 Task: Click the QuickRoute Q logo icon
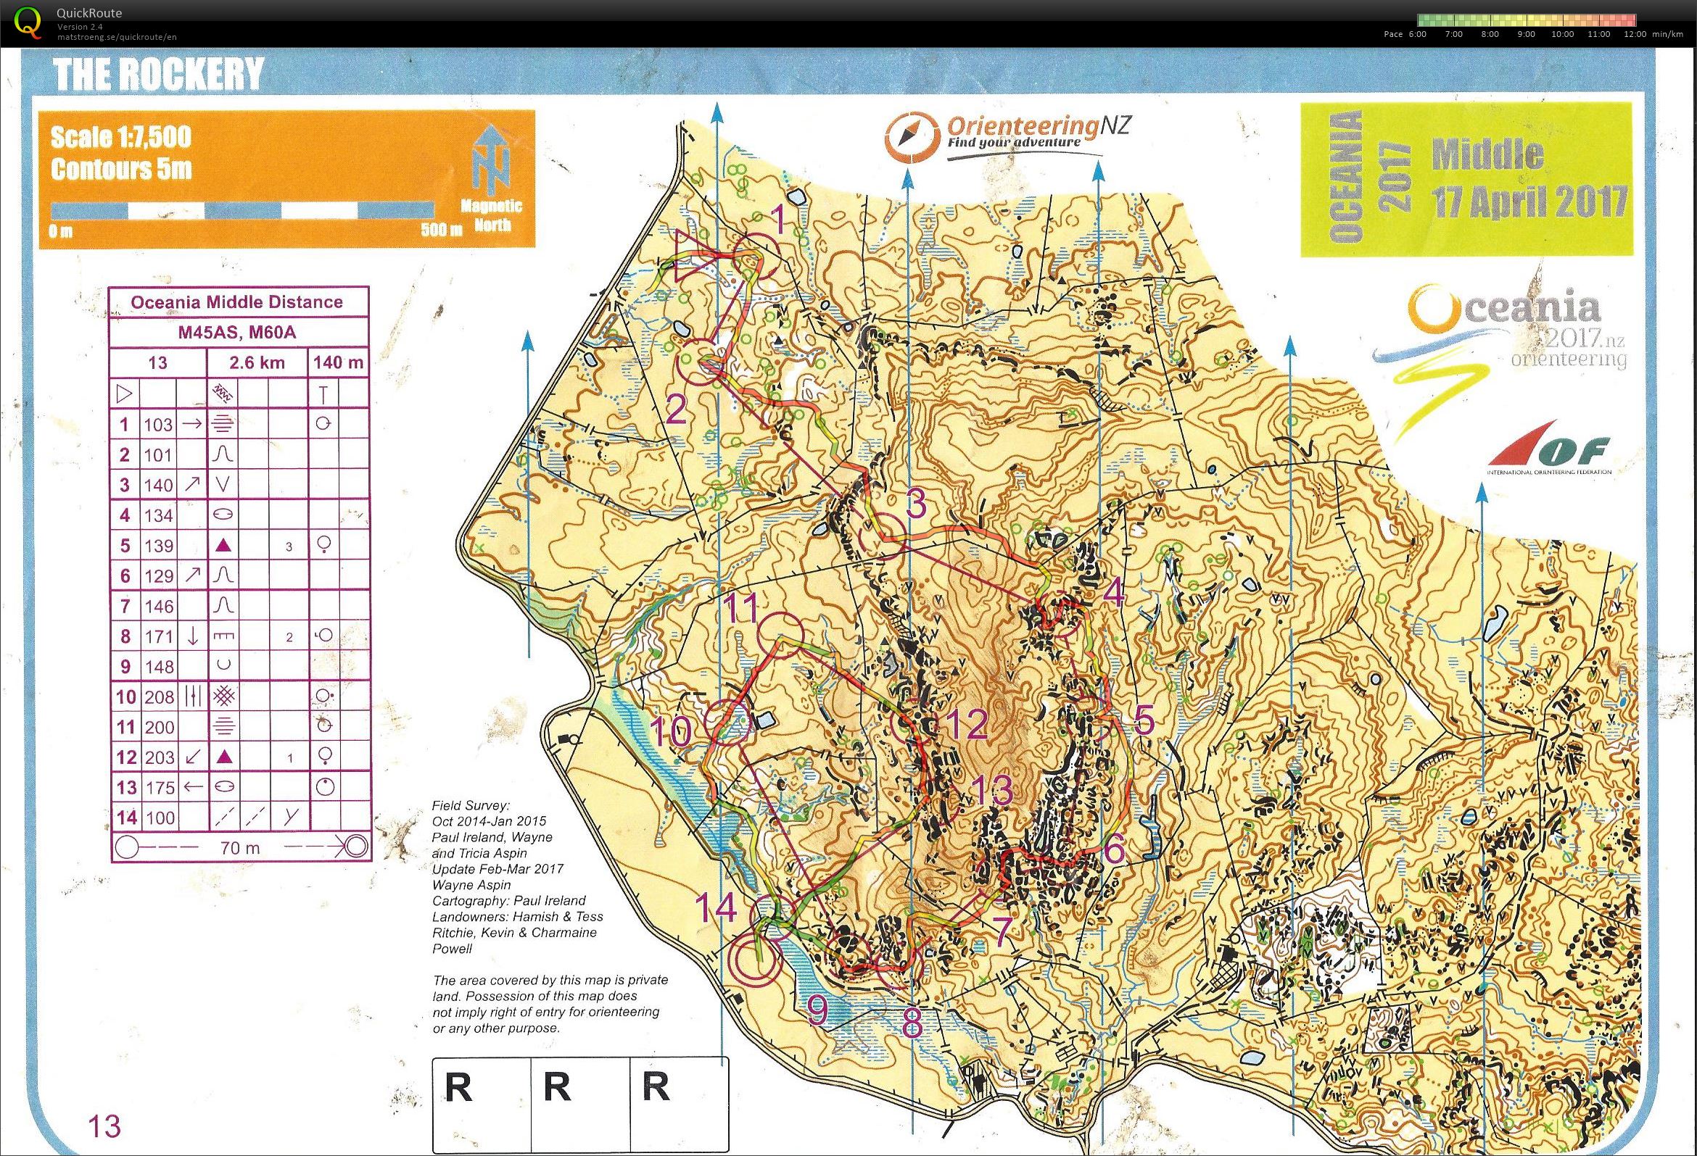[28, 21]
